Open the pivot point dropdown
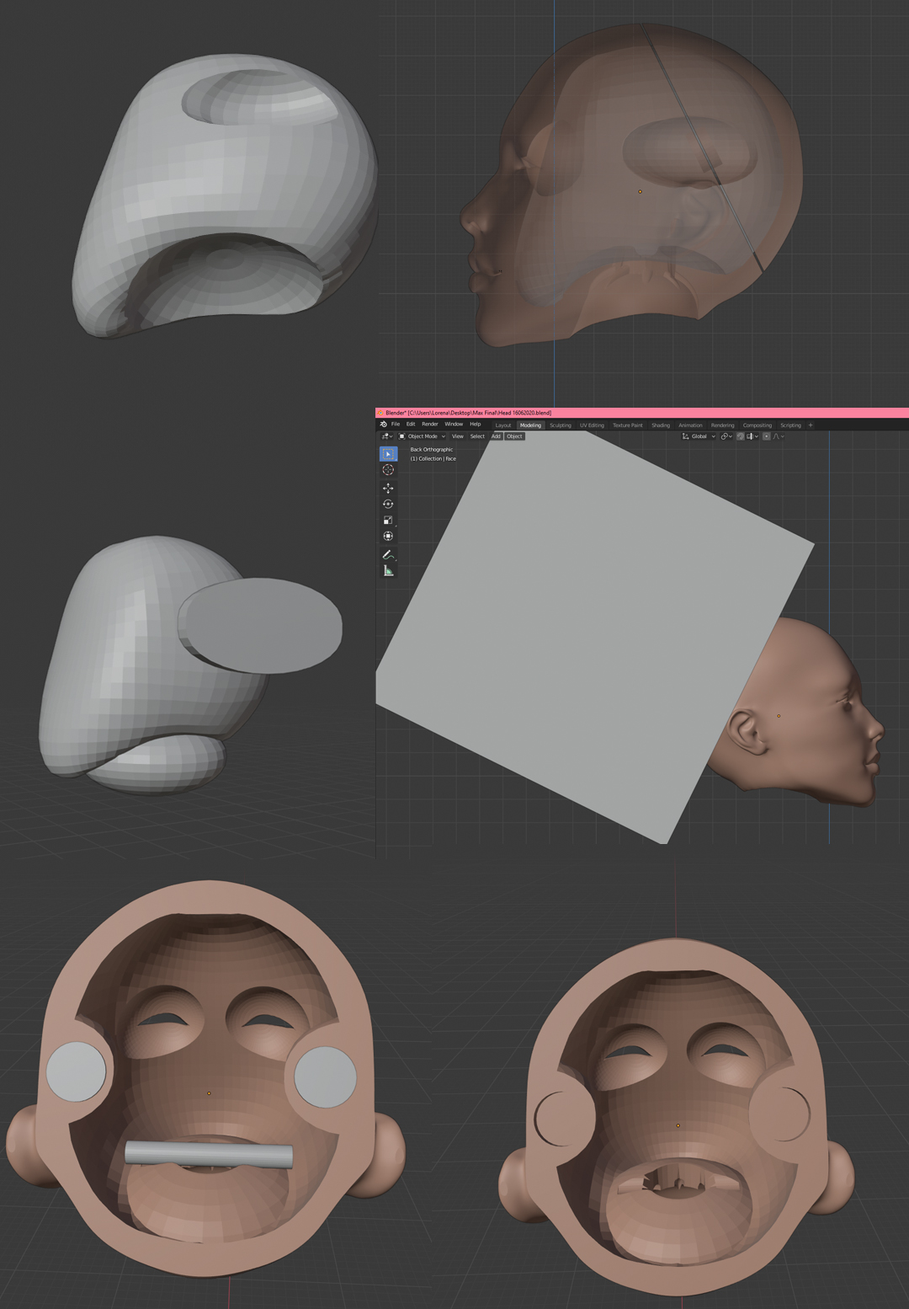 point(726,436)
